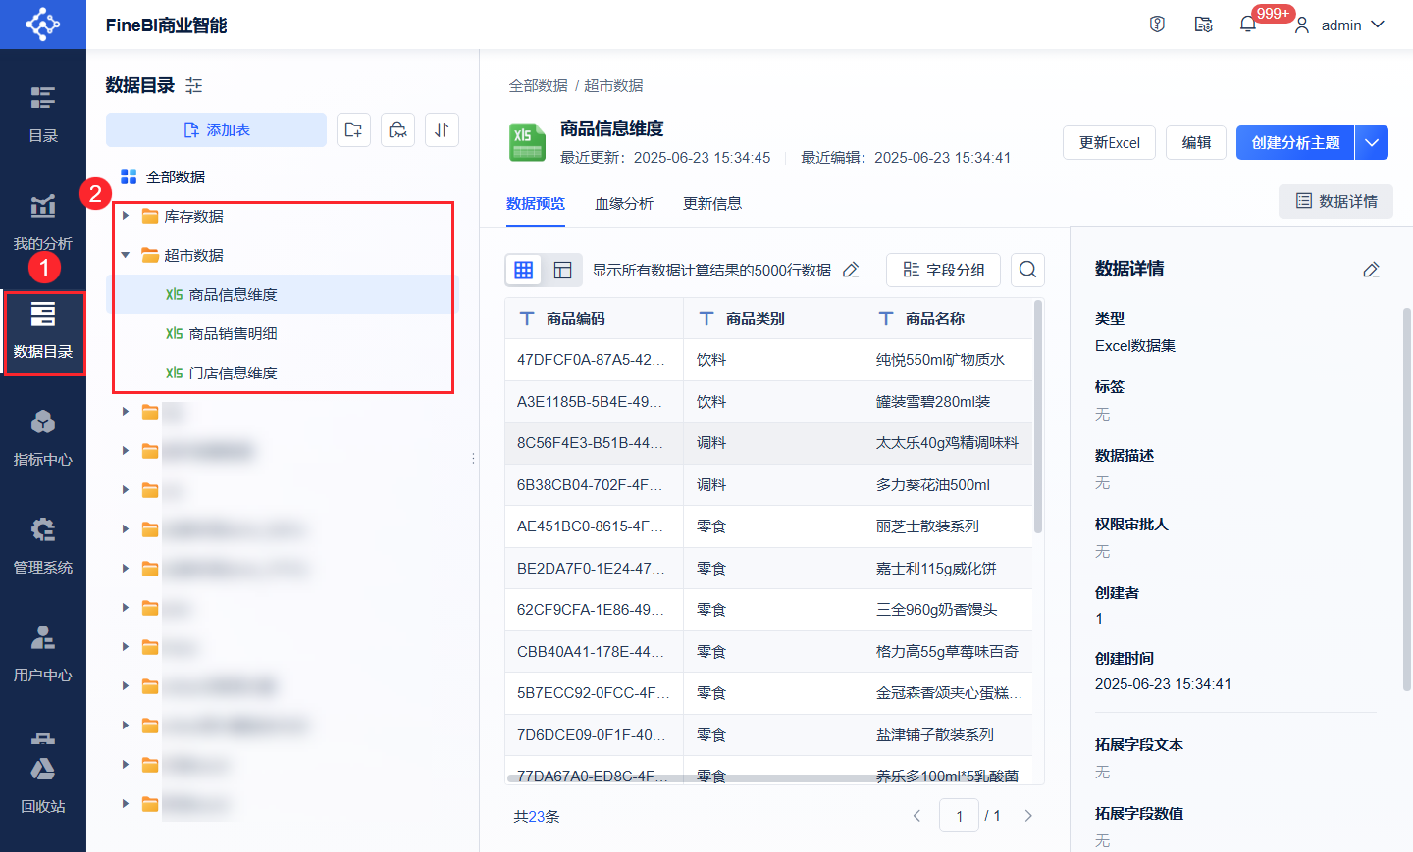This screenshot has height=852, width=1413.
Task: Switch to grid table view
Action: [524, 270]
